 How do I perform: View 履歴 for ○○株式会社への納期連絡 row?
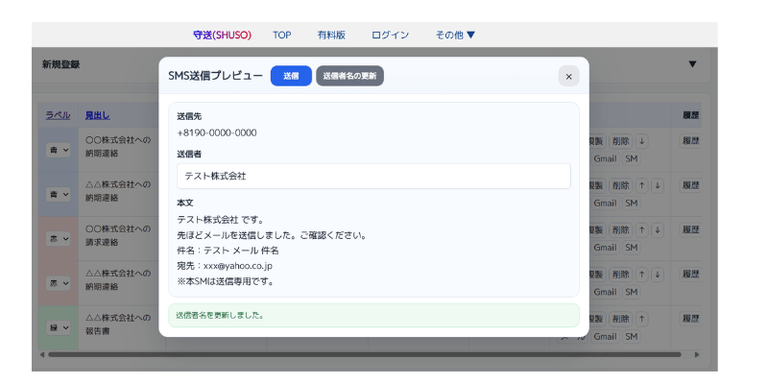point(690,141)
